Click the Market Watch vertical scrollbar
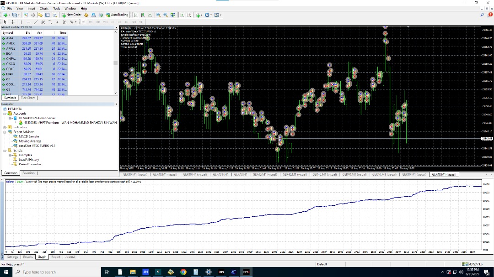This screenshot has width=494, height=277. pyautogui.click(x=116, y=62)
